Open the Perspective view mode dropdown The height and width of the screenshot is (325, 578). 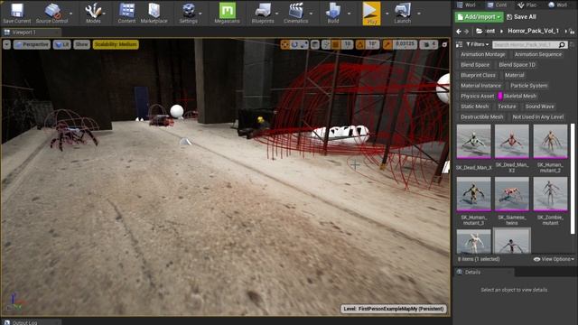[32, 44]
